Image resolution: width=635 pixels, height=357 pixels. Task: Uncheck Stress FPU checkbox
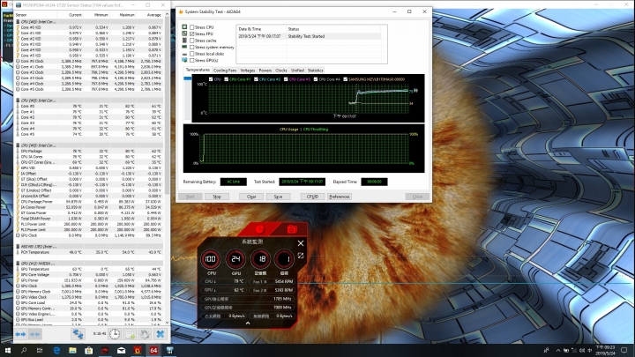(192, 34)
